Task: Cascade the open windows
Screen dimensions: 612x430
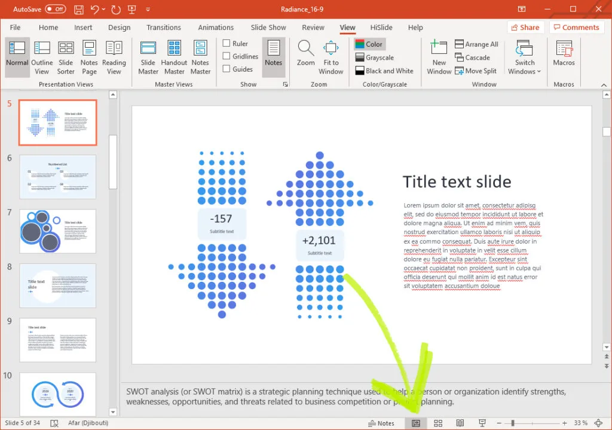Action: point(472,57)
